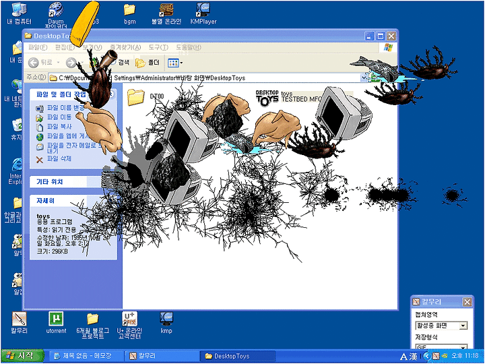This screenshot has width=485, height=364.
Task: Click the IME 漢 hanja indicator in taskbar
Action: [414, 357]
